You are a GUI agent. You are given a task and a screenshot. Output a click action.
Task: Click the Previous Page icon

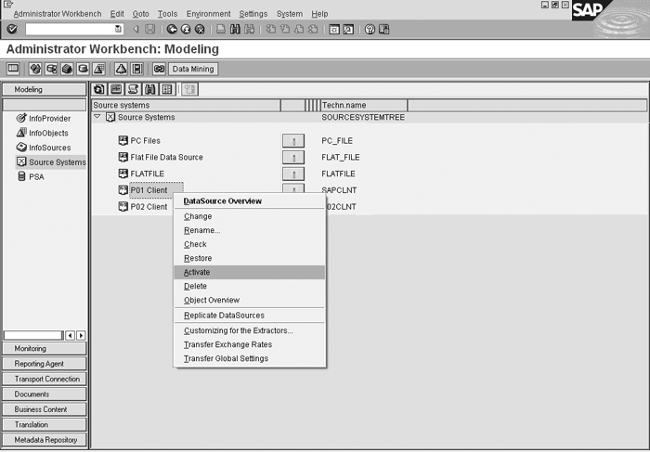click(x=285, y=29)
